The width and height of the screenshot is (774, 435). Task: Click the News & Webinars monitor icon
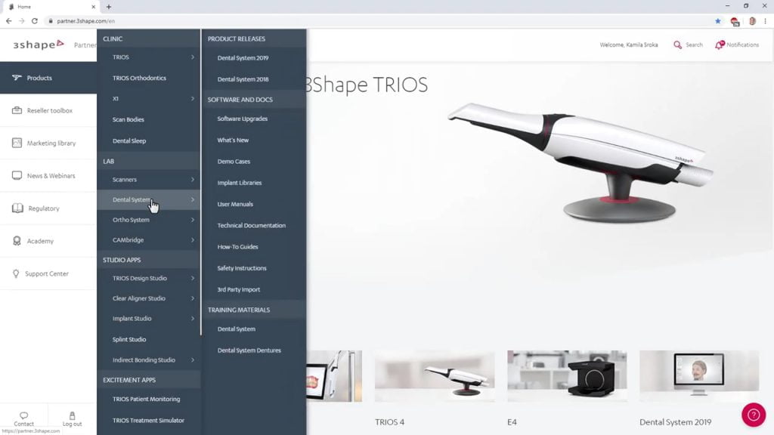[x=17, y=176]
